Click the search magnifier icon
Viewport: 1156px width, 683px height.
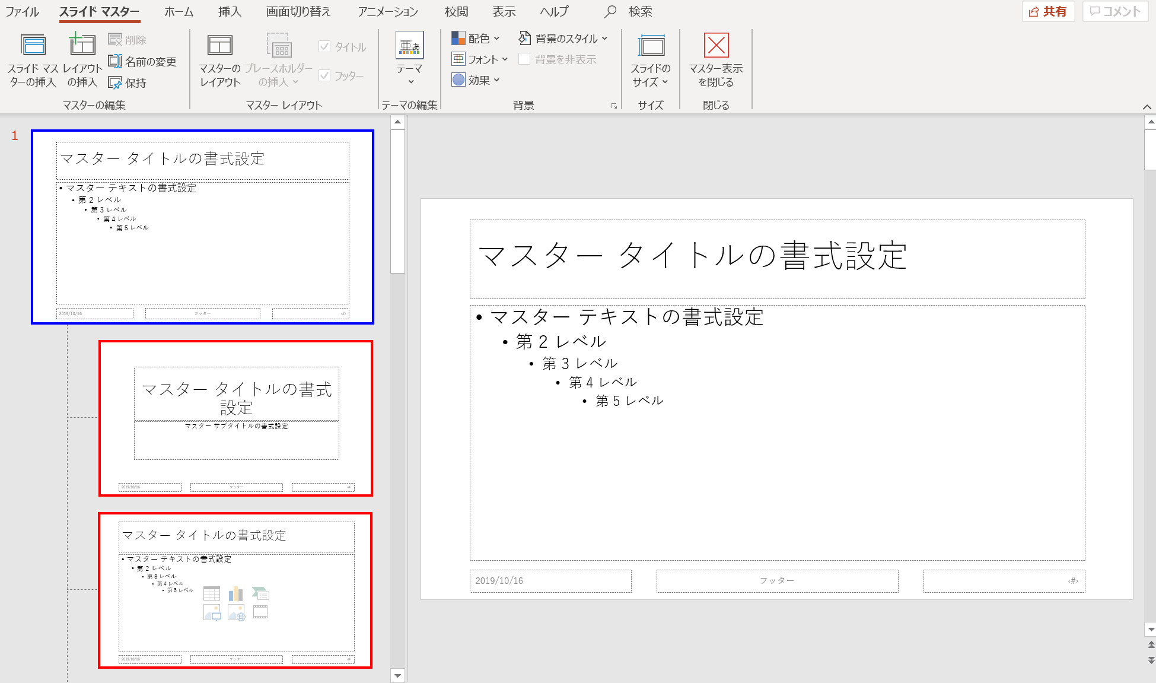[x=610, y=11]
